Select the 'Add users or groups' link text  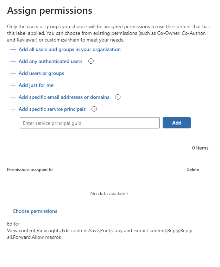coord(41,73)
